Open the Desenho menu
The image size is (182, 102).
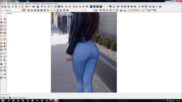28,4
